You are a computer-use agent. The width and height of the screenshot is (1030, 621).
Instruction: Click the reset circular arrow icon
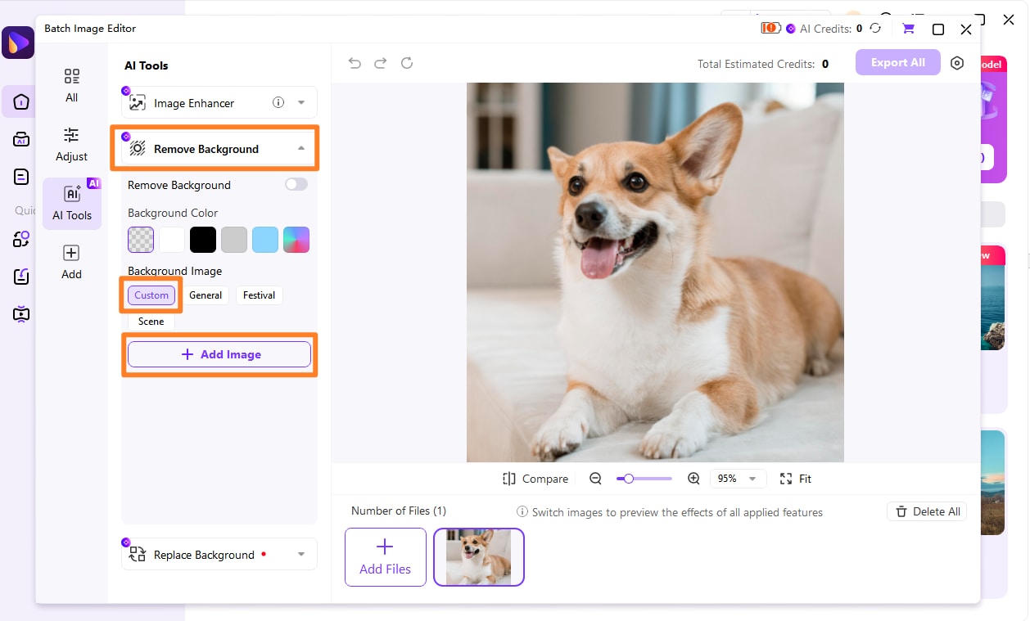(407, 63)
